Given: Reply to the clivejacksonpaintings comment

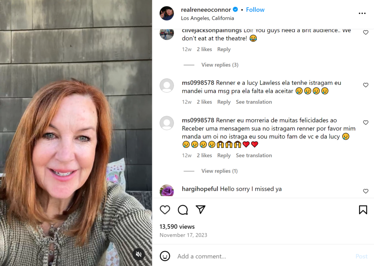Looking at the screenshot, I should (x=224, y=49).
